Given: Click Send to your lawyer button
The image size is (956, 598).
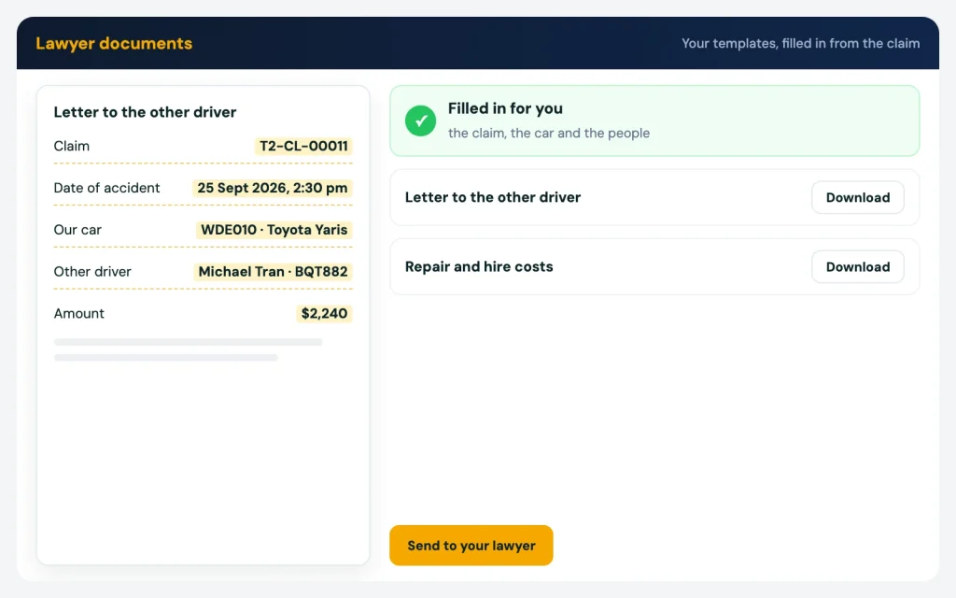Looking at the screenshot, I should pyautogui.click(x=471, y=545).
